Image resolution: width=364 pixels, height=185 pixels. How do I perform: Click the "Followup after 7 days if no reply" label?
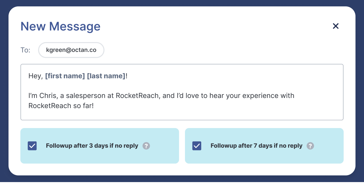click(257, 146)
